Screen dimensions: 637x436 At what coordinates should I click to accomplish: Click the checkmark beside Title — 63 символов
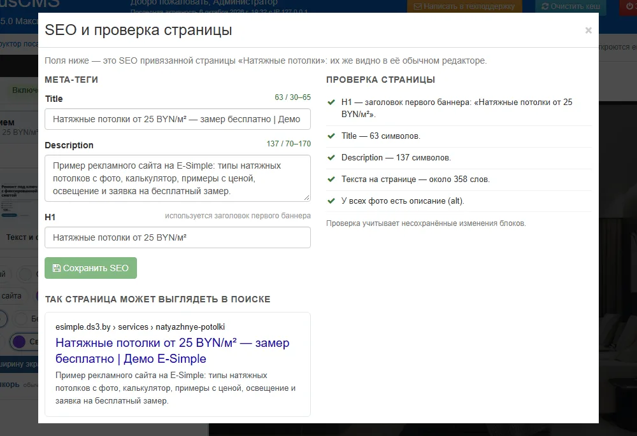[x=331, y=136]
